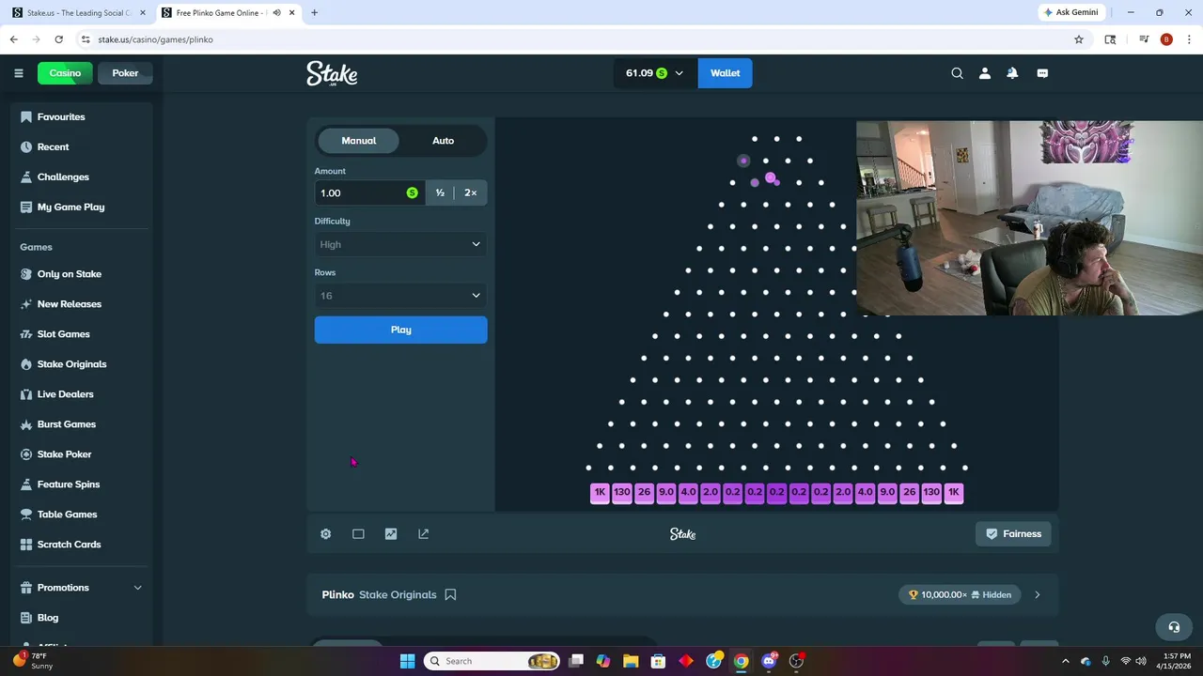
Task: Open Slot Games category
Action: [82, 334]
